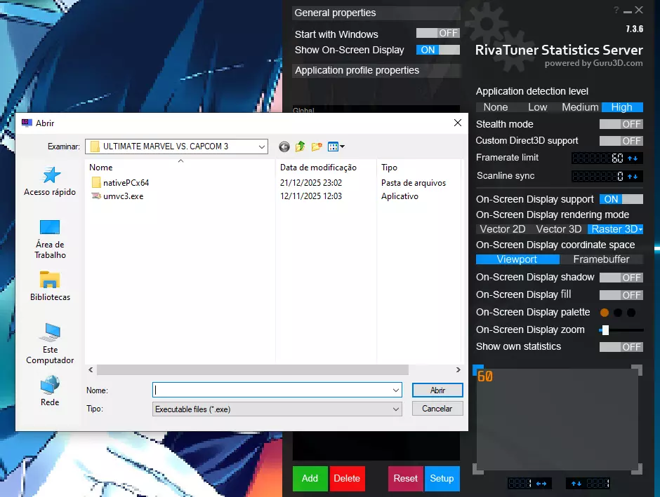The image size is (660, 497).
Task: Close the RivaTuner window
Action: point(639,10)
